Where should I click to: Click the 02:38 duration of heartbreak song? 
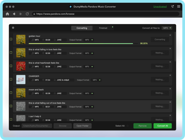48,67
